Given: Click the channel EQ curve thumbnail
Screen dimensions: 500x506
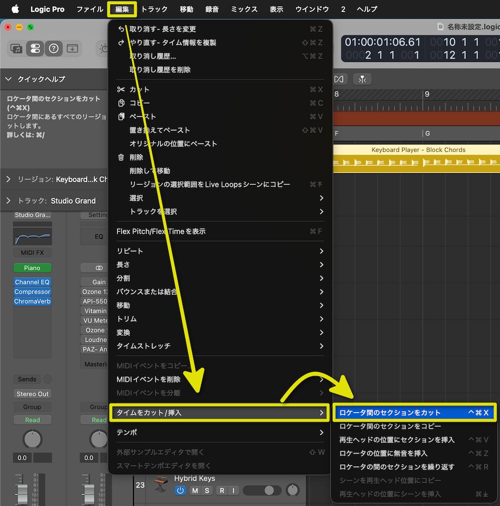Looking at the screenshot, I should point(32,236).
